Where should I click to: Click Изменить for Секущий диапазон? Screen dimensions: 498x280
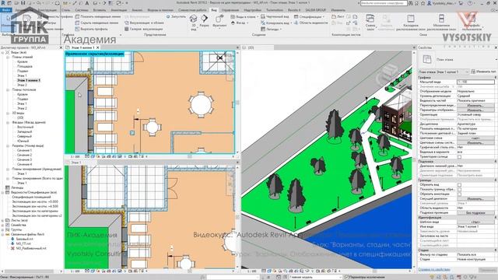tap(475, 199)
